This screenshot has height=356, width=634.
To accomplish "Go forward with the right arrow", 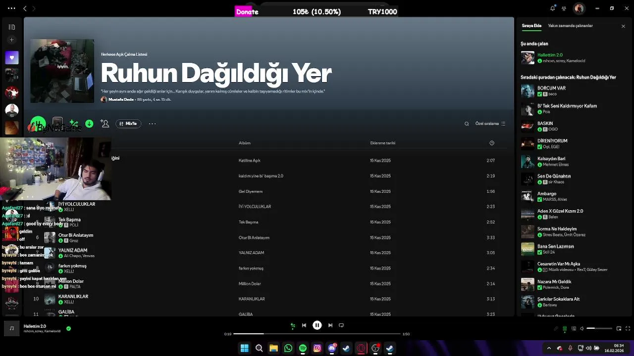I will (x=34, y=8).
